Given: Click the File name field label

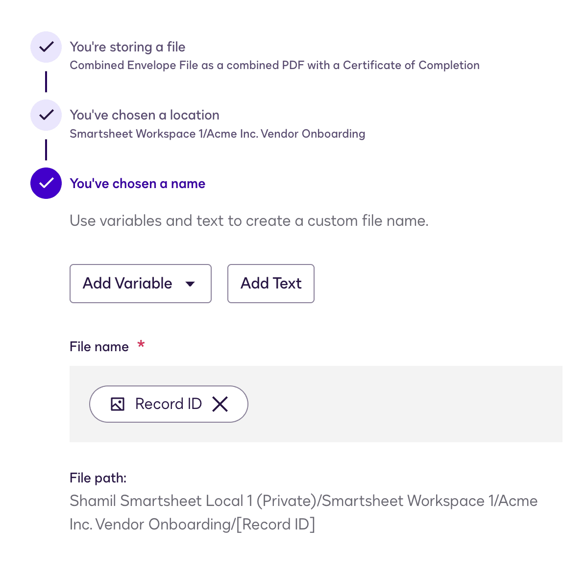Looking at the screenshot, I should point(99,347).
